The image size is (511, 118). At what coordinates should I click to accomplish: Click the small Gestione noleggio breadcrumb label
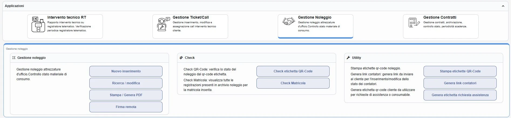pyautogui.click(x=17, y=49)
